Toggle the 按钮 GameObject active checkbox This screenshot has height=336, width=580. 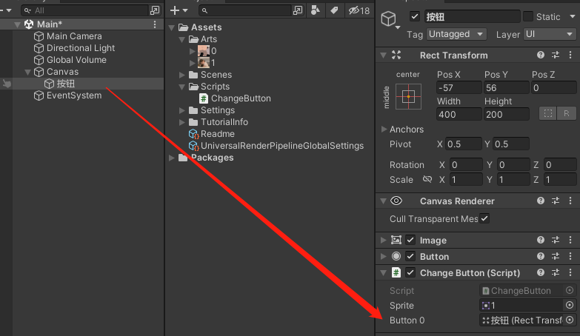(x=415, y=16)
